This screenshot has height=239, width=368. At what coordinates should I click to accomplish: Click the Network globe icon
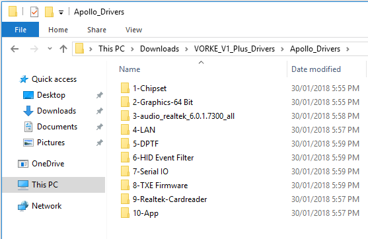pyautogui.click(x=23, y=206)
